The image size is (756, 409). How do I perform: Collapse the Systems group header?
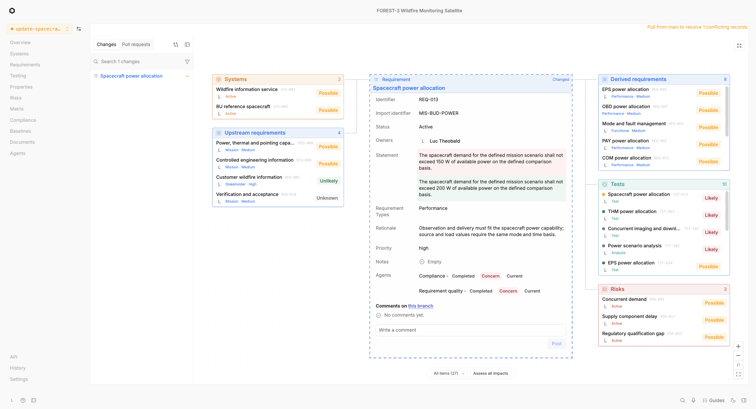pyautogui.click(x=278, y=79)
